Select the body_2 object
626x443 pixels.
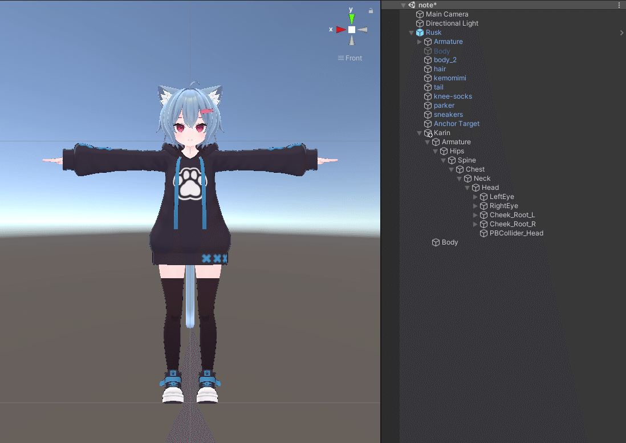(x=445, y=60)
